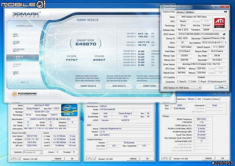Click the Intel Core i7 3820 name field

(42, 105)
